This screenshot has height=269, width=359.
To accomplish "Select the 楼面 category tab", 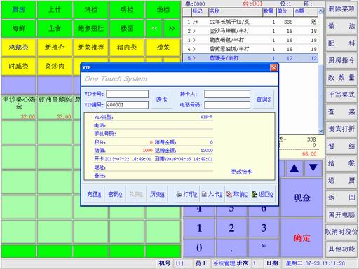I will point(127,29).
